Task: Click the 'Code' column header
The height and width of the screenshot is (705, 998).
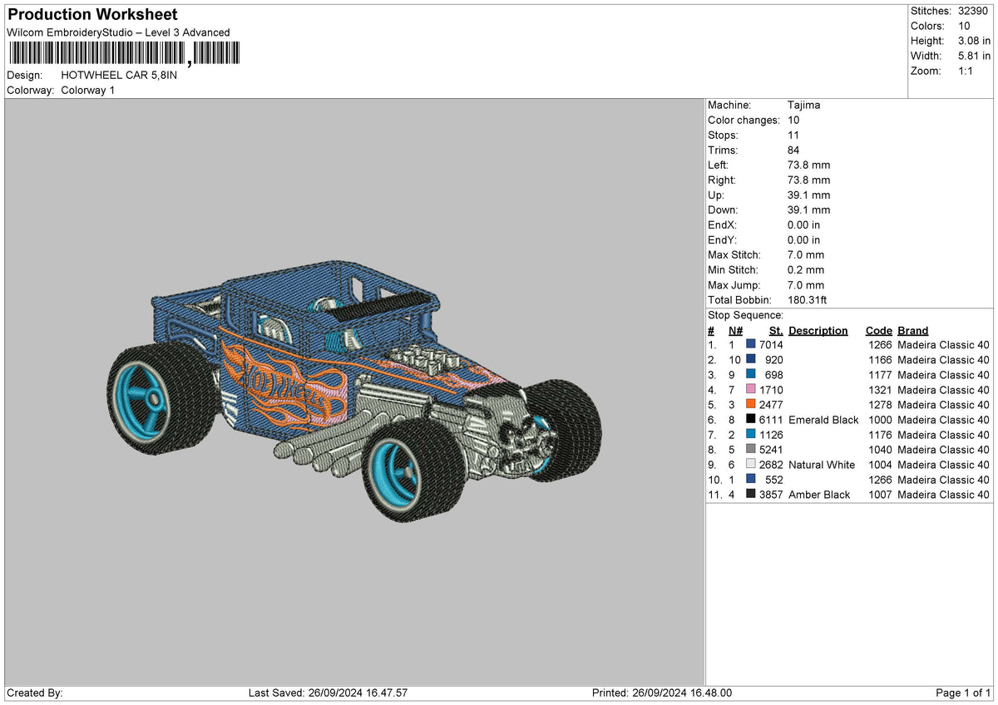Action: [x=878, y=331]
